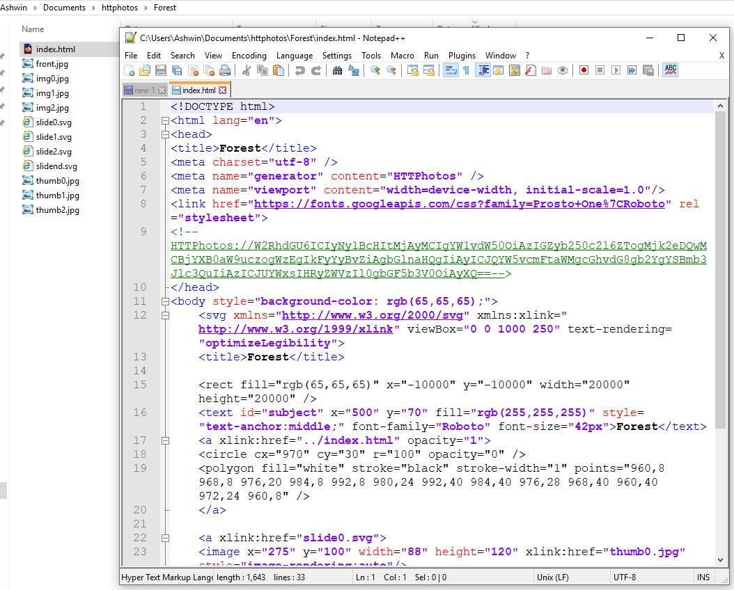This screenshot has width=734, height=590.
Task: Click the httphotos breadcrumb in Explorer
Action: click(x=120, y=8)
